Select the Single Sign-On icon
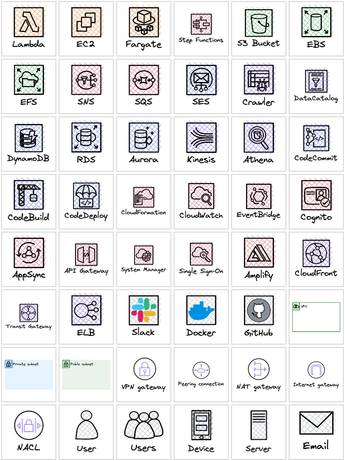 [201, 254]
